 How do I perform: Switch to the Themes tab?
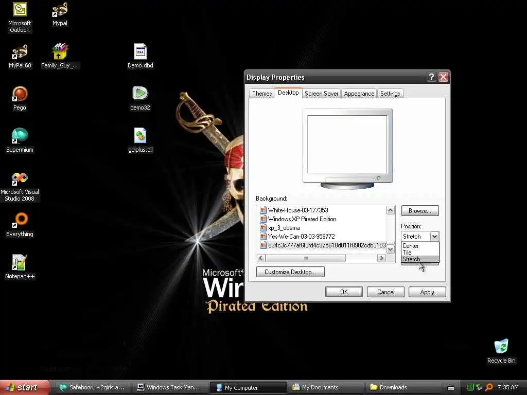click(x=262, y=94)
